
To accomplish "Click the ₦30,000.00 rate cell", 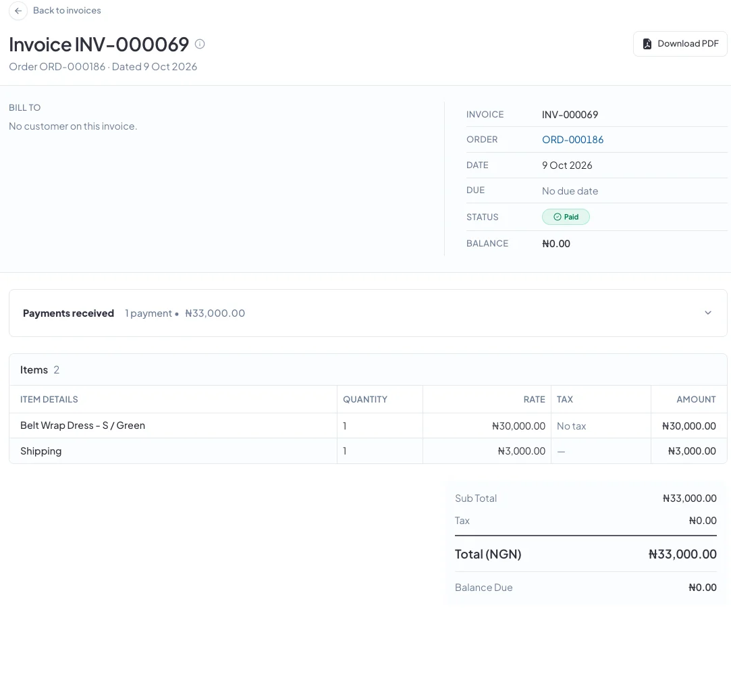I will pyautogui.click(x=518, y=426).
